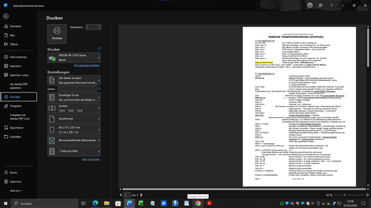Open the Benutzerdefinierte Seitenränder dropdown
Image resolution: width=371 pixels, height=208 pixels.
74,140
